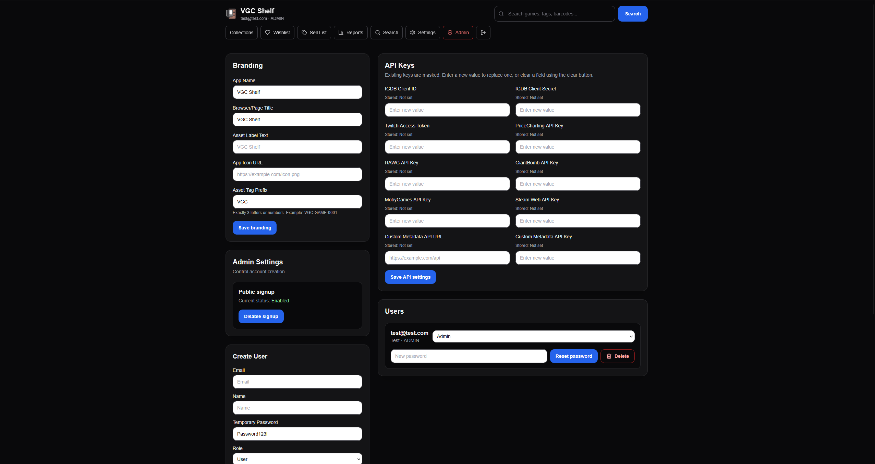Click the IGDB Client ID input

[447, 110]
